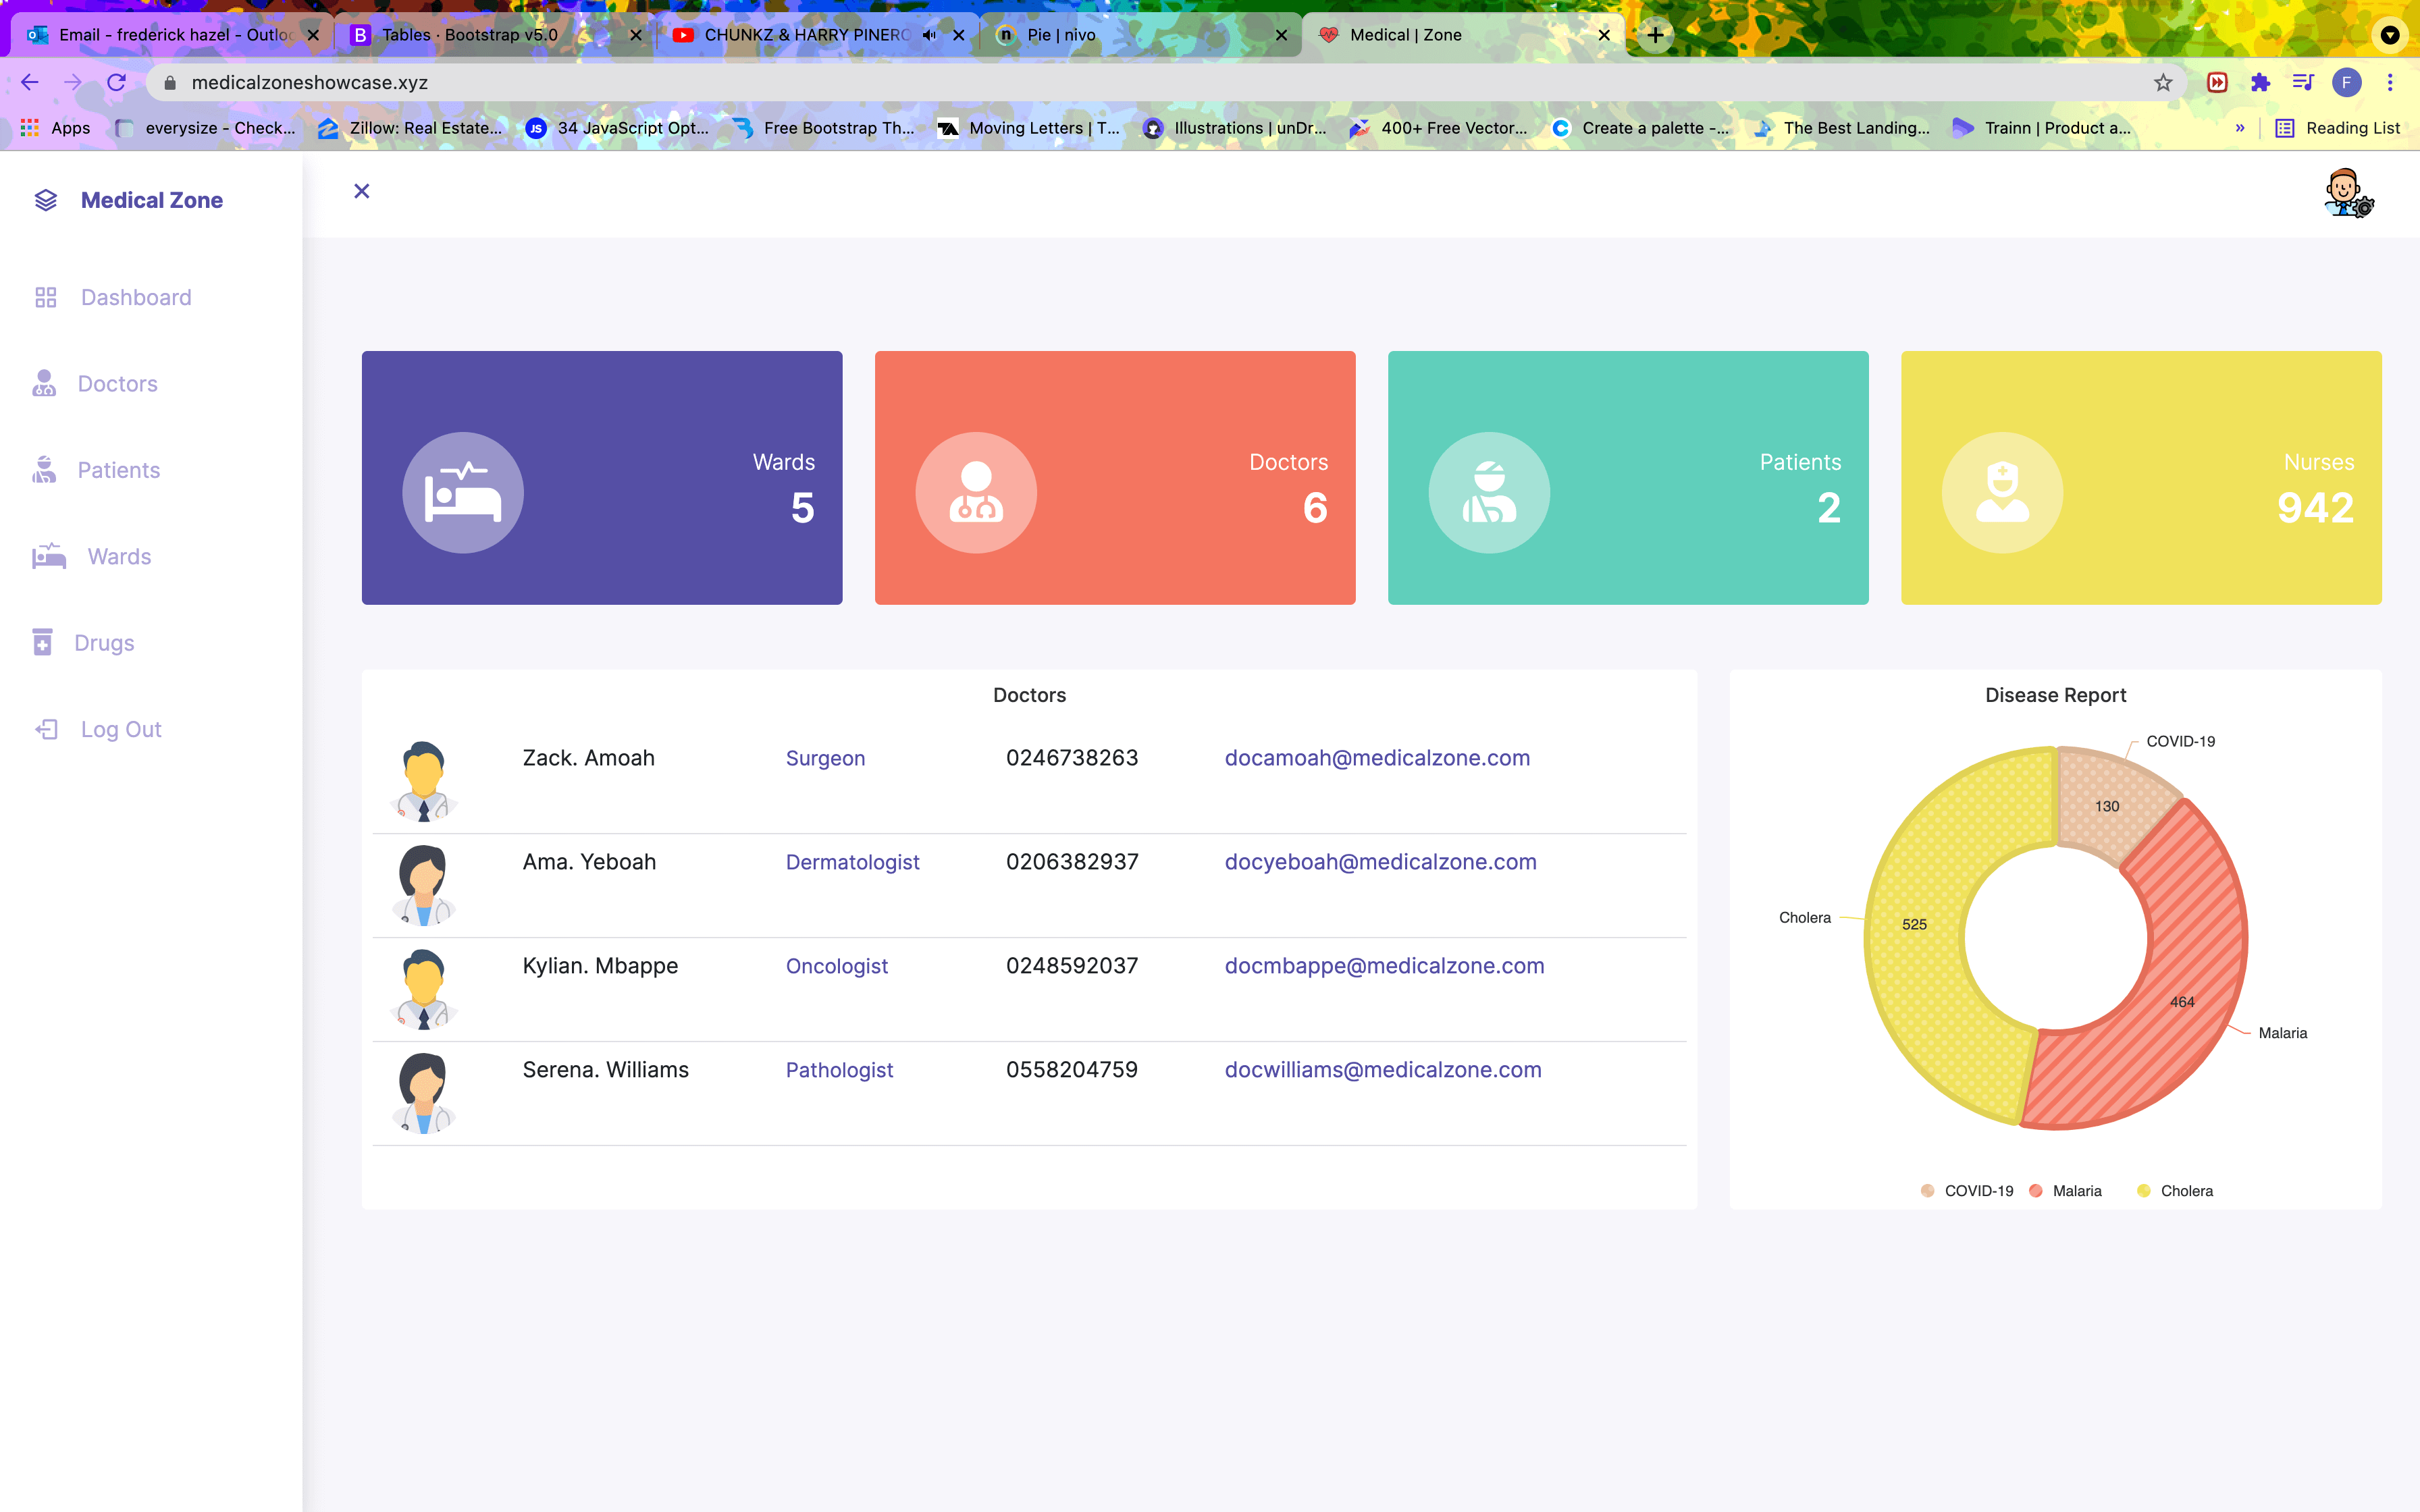
Task: Switch to the Pie | nivo tab
Action: click(x=1061, y=35)
